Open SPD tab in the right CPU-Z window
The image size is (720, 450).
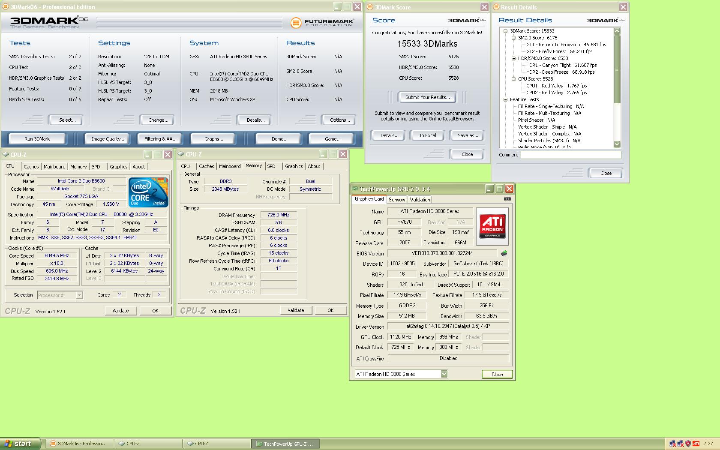point(271,166)
